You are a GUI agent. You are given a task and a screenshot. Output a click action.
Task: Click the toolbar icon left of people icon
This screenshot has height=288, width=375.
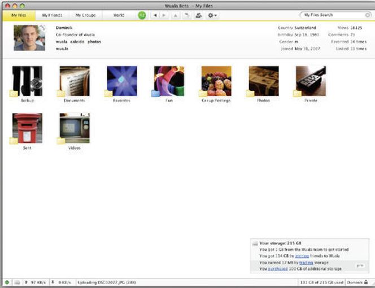[187, 15]
